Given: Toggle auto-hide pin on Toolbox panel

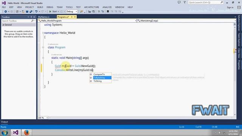Looking at the screenshot, I should 31,17.
